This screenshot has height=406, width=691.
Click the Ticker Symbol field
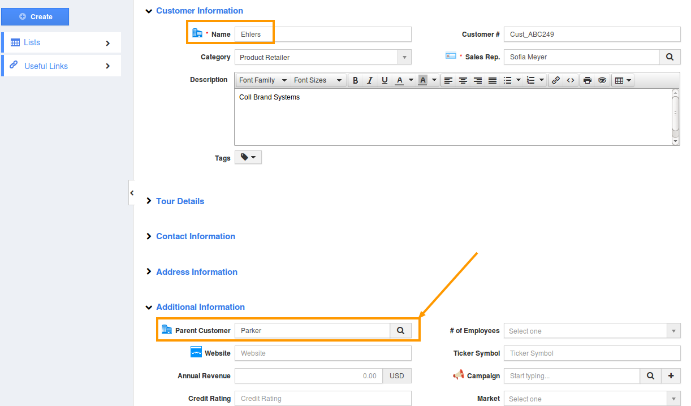click(592, 353)
